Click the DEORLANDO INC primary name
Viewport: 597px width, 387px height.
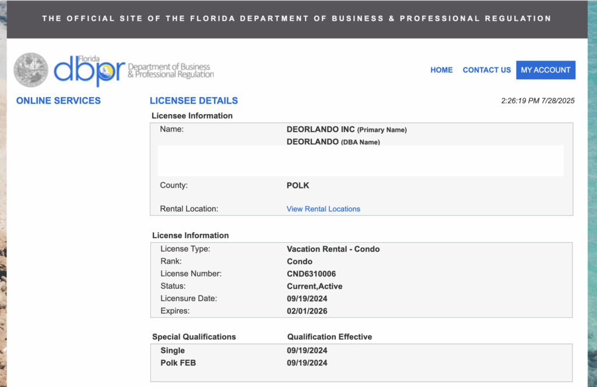321,129
